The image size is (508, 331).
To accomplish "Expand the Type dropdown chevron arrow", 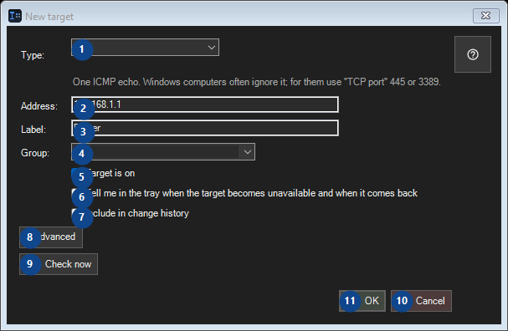I will coord(212,48).
